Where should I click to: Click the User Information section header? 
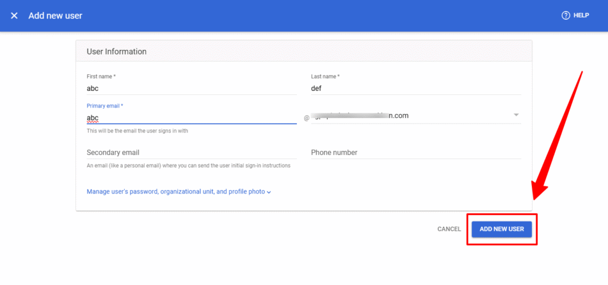tap(117, 52)
